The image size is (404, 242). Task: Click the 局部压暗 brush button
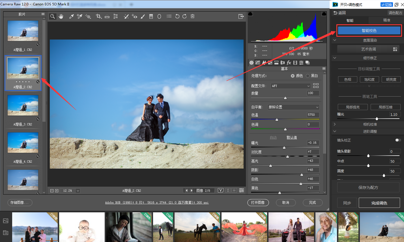[x=386, y=107]
